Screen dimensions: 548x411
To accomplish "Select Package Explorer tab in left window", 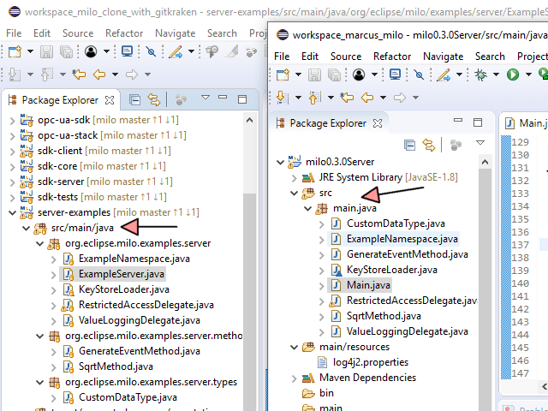I will 60,100.
